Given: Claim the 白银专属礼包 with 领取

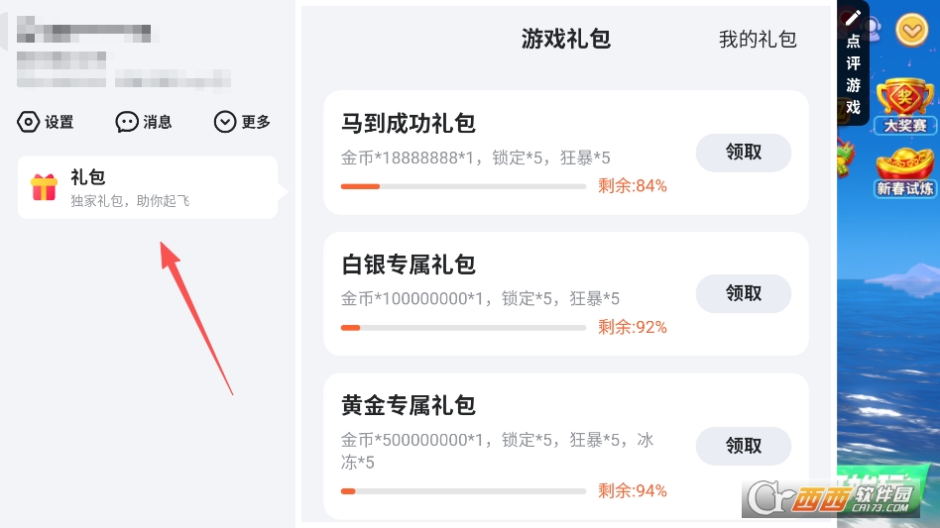Looking at the screenshot, I should pyautogui.click(x=744, y=293).
